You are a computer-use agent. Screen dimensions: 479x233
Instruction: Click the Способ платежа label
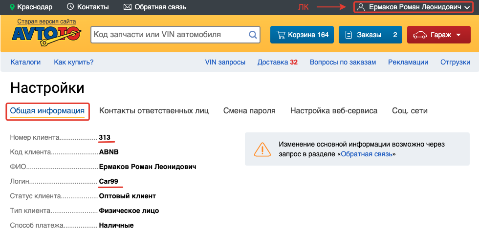pos(37,226)
